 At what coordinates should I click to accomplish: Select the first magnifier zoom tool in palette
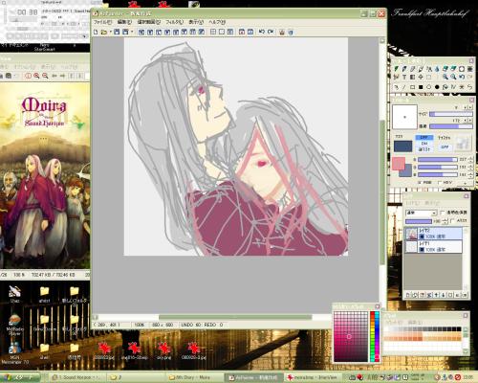[445, 77]
